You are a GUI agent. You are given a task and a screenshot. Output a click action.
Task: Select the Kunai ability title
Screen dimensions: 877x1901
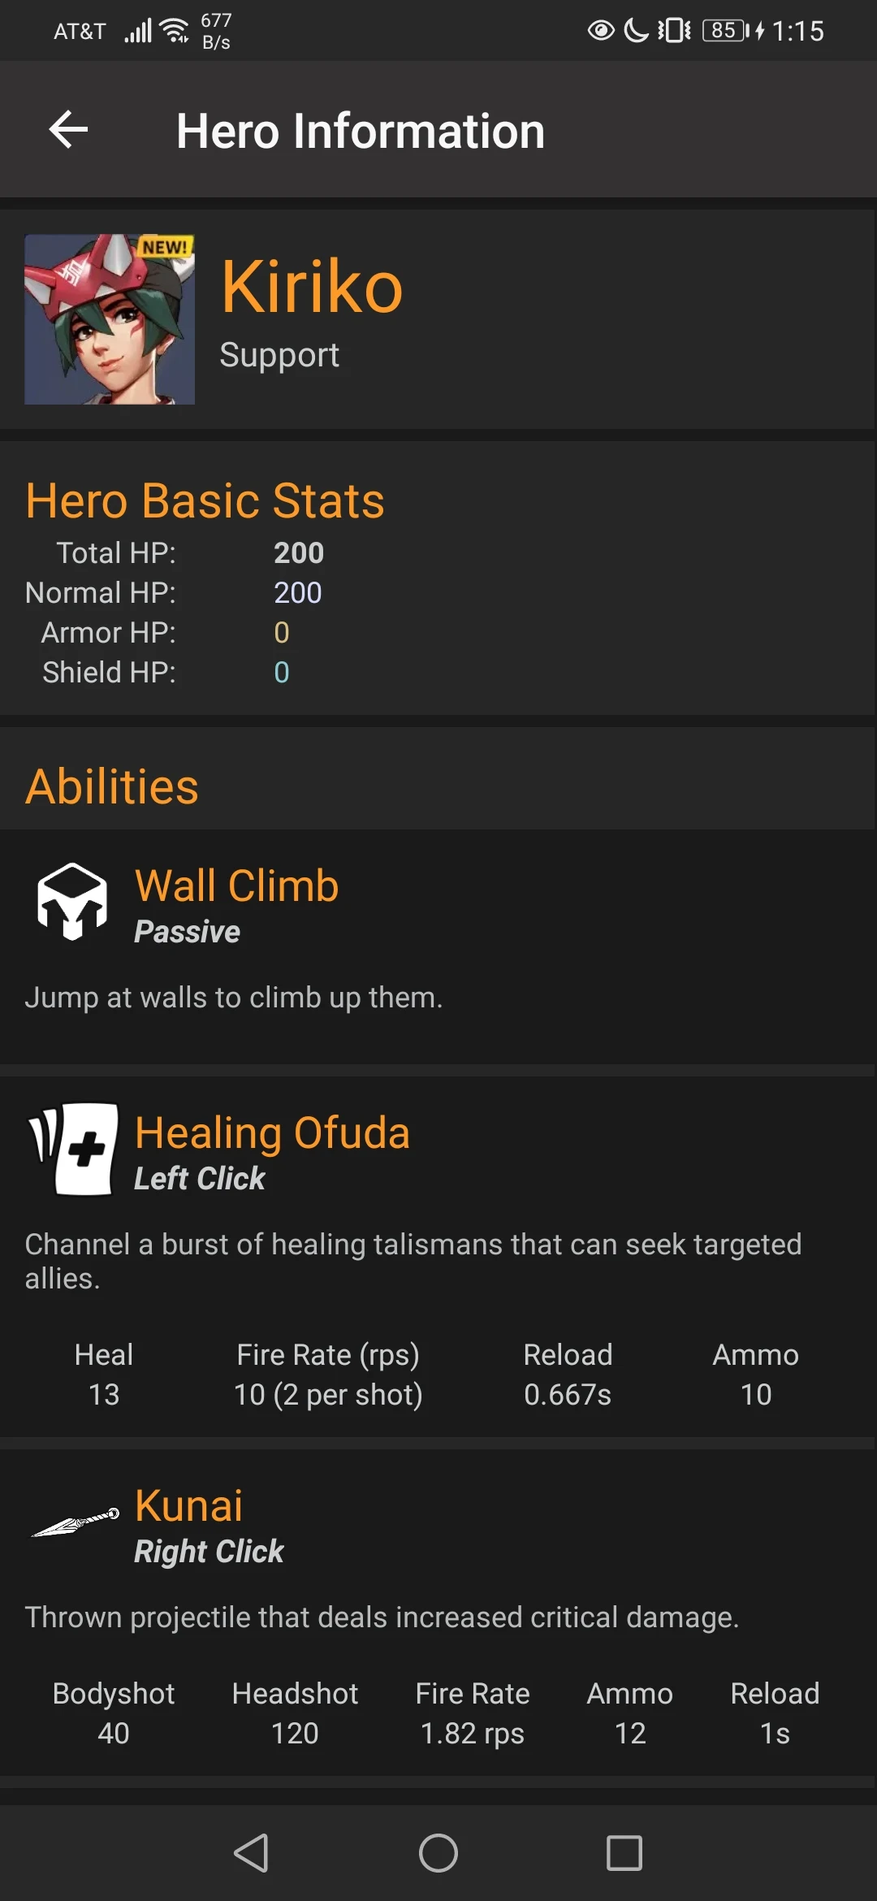point(188,1505)
